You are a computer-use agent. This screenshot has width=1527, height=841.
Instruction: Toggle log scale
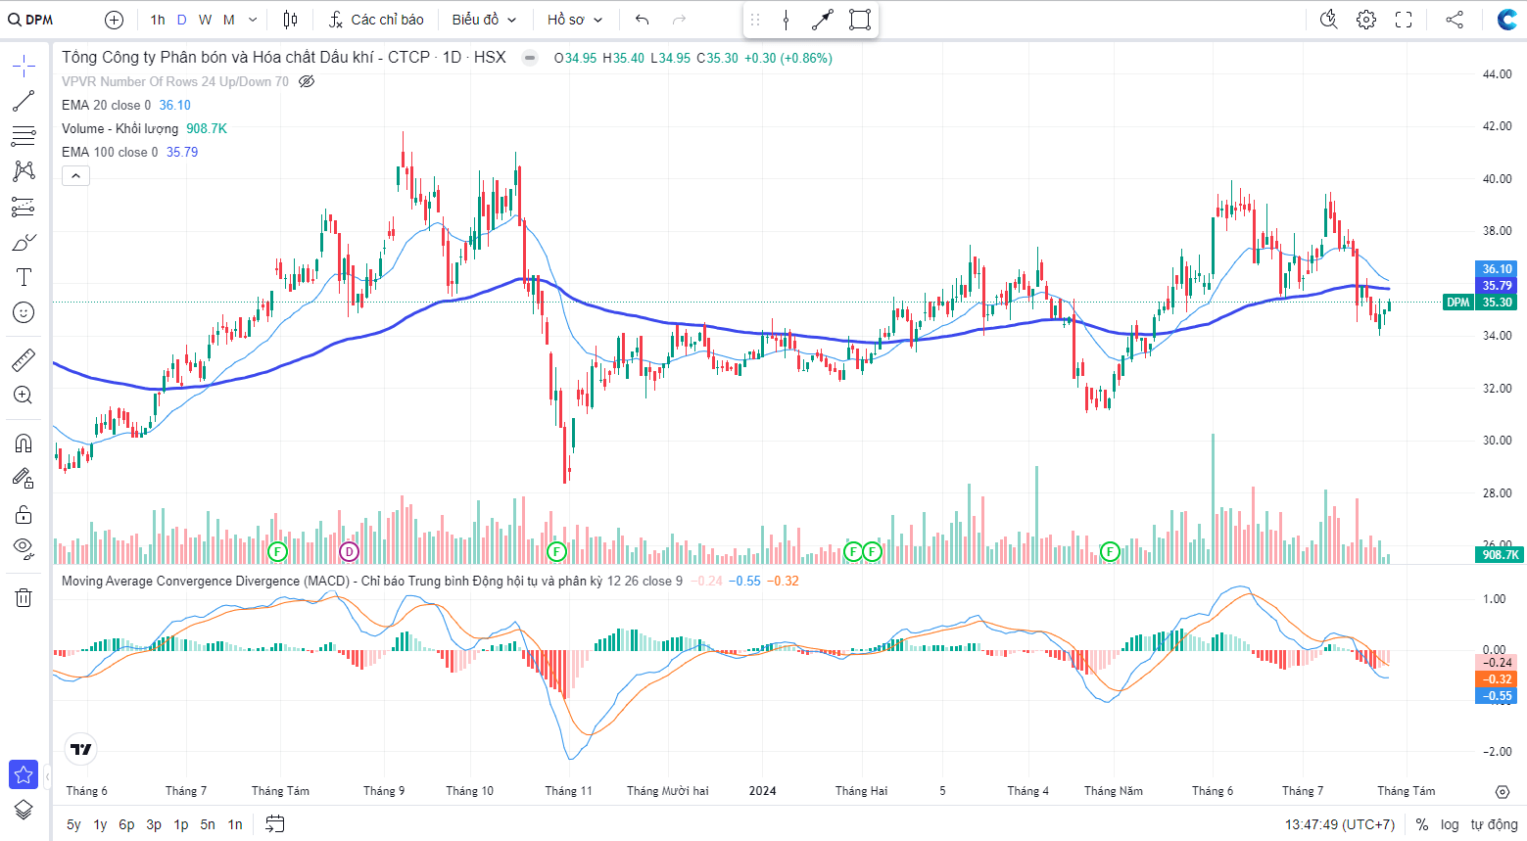(x=1450, y=824)
